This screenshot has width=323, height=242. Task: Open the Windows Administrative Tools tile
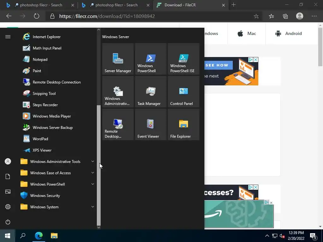click(x=118, y=92)
